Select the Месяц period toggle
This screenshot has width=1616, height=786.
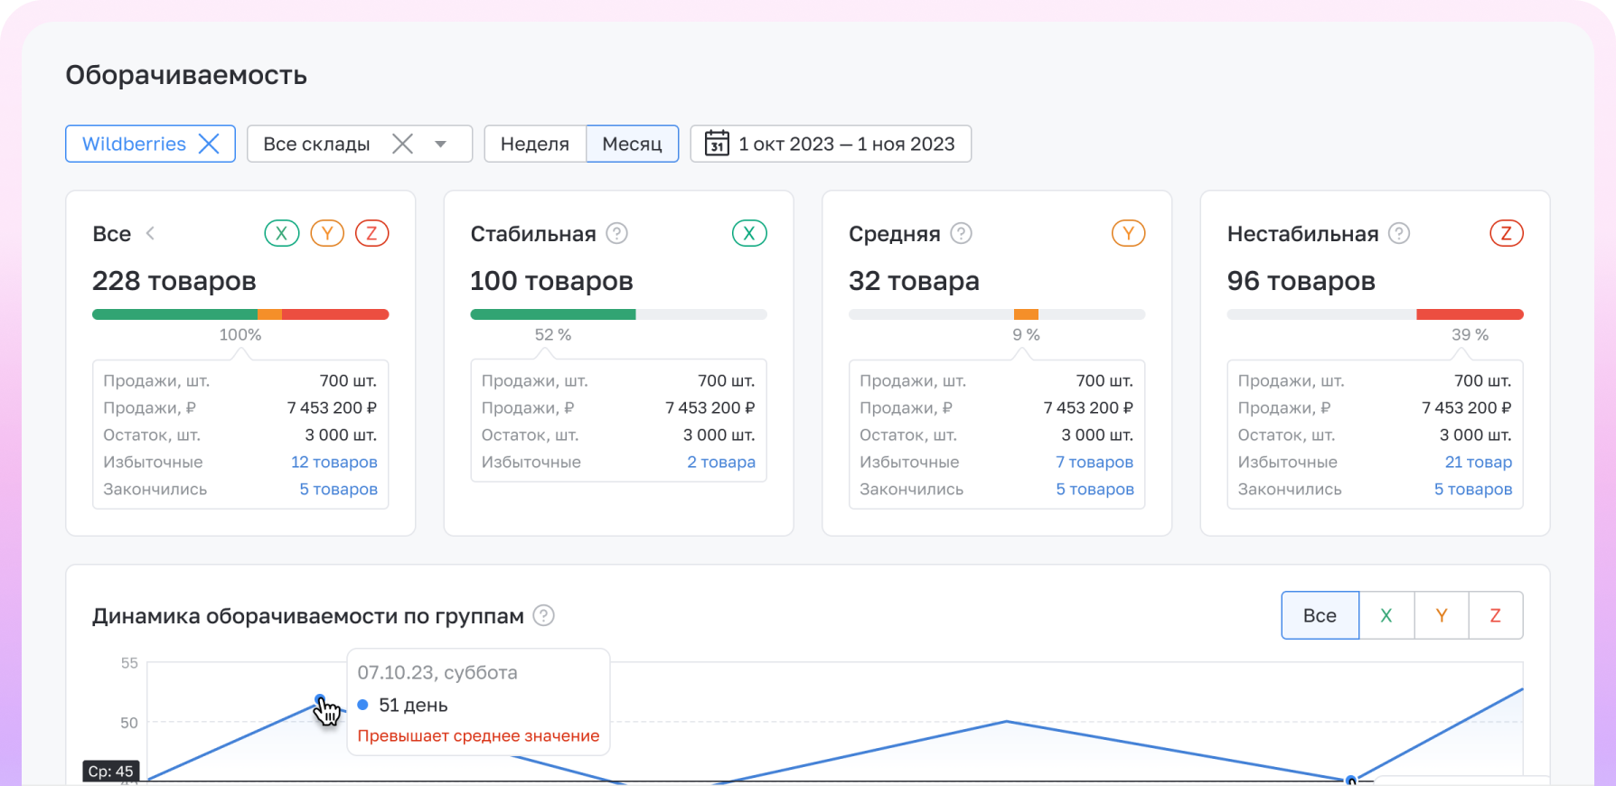point(632,144)
